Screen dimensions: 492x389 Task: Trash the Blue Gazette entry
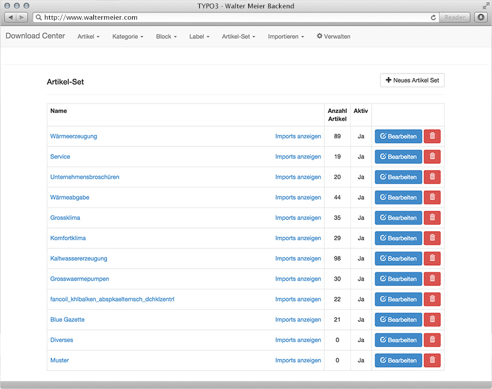(432, 320)
